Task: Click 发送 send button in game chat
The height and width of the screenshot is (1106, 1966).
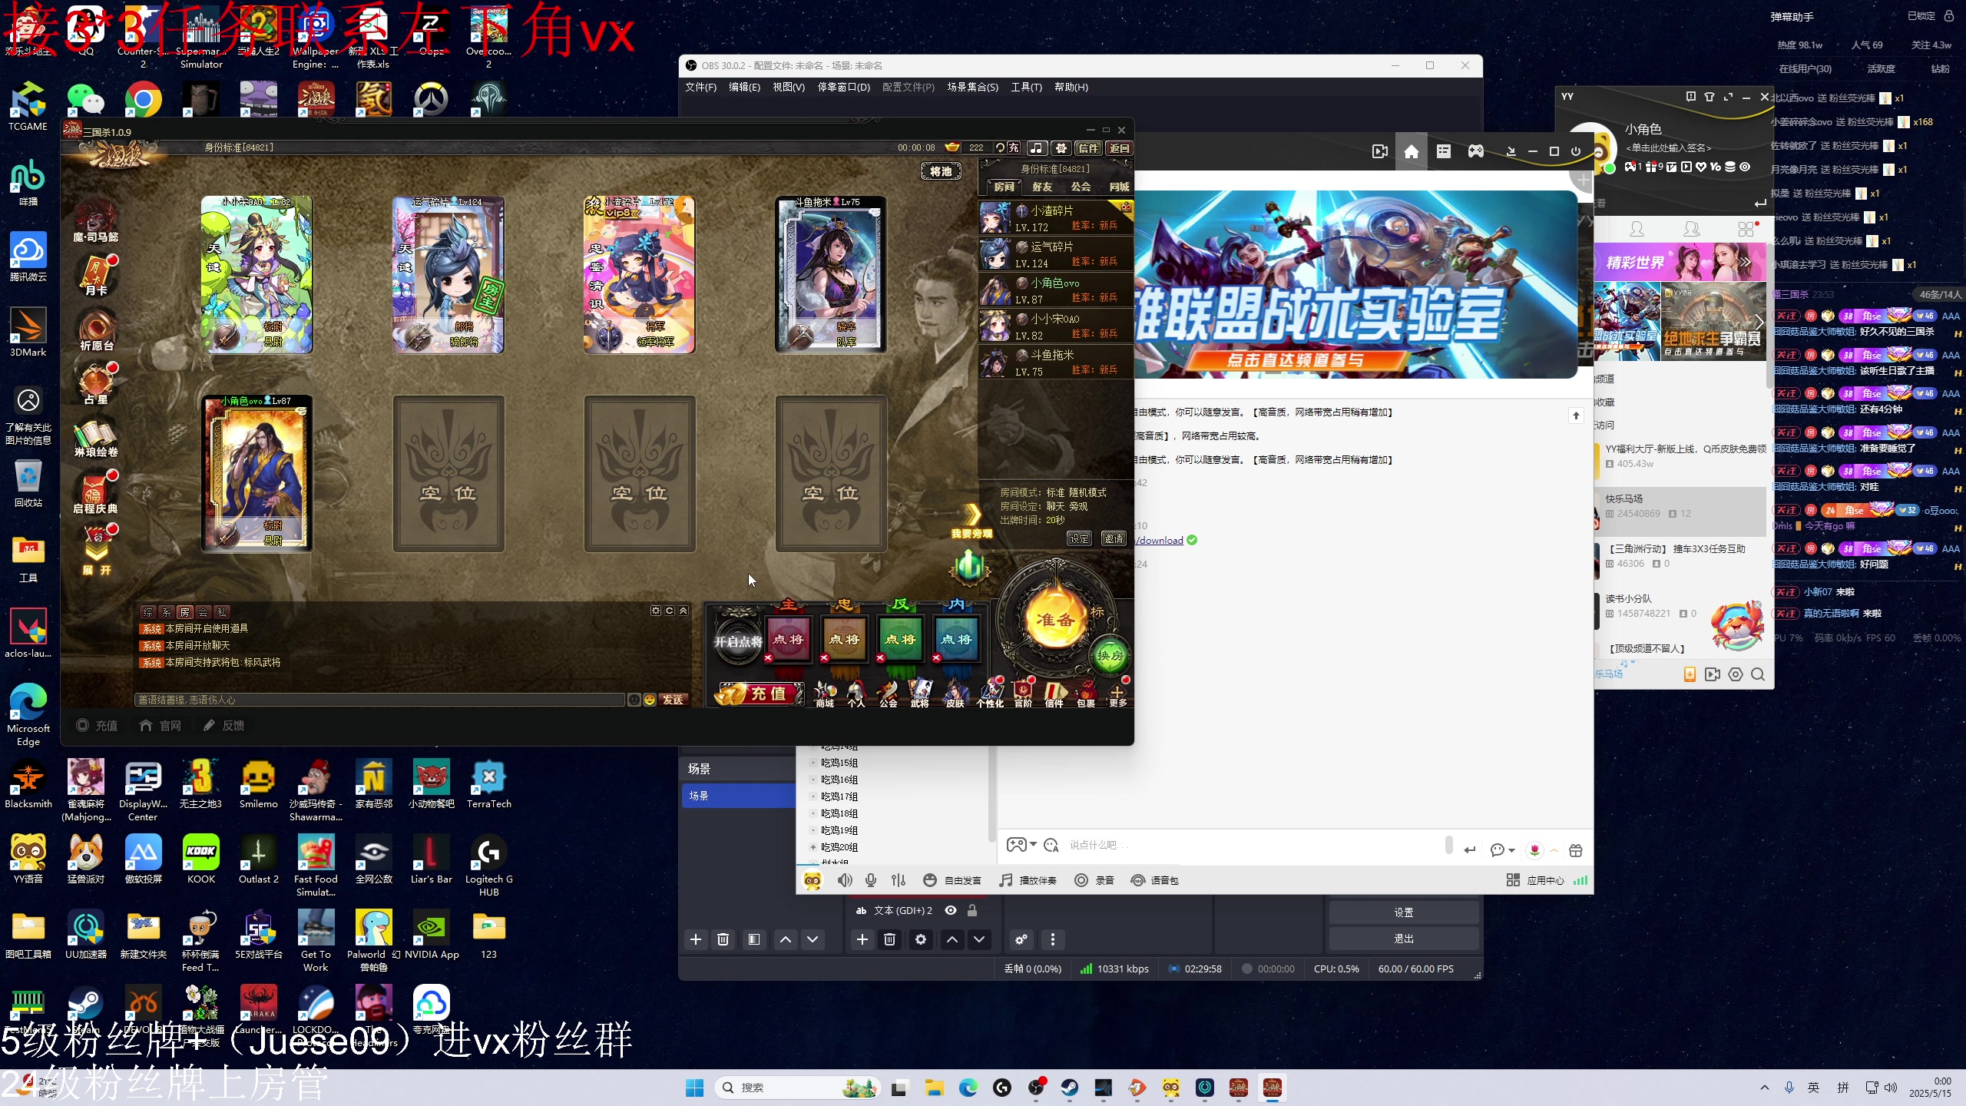Action: point(674,700)
